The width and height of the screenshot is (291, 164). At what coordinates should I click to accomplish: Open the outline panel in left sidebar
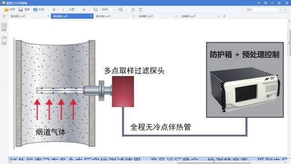point(4,27)
